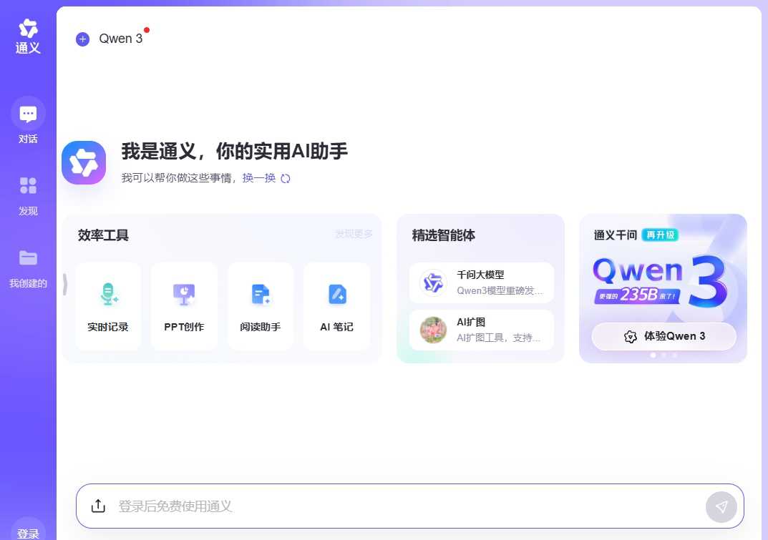768x540 pixels.
Task: Select the PPT创作 tool
Action: point(184,306)
